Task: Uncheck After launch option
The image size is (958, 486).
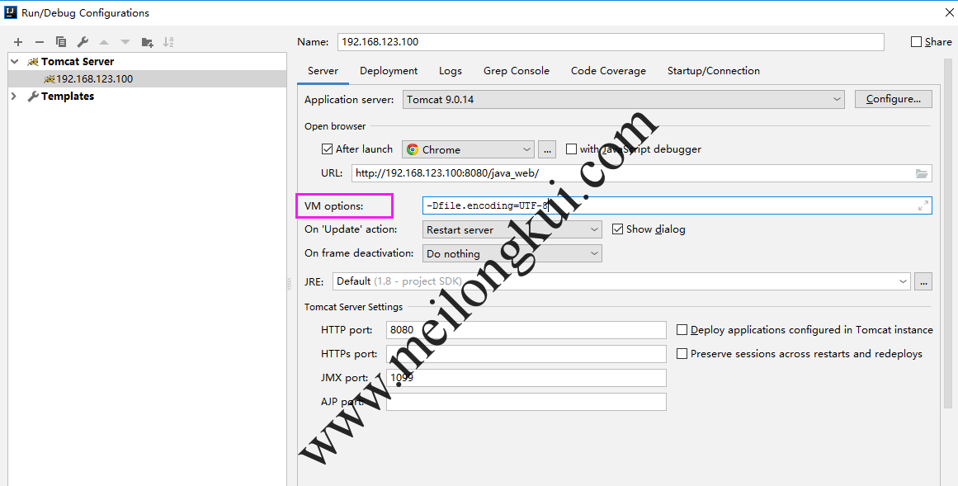Action: click(x=327, y=149)
